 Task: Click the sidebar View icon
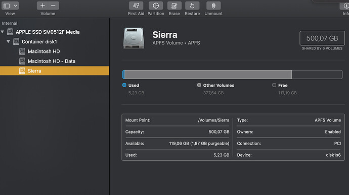tap(7, 6)
